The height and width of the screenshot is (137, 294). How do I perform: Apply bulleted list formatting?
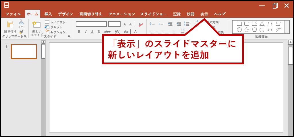[x=152, y=24]
